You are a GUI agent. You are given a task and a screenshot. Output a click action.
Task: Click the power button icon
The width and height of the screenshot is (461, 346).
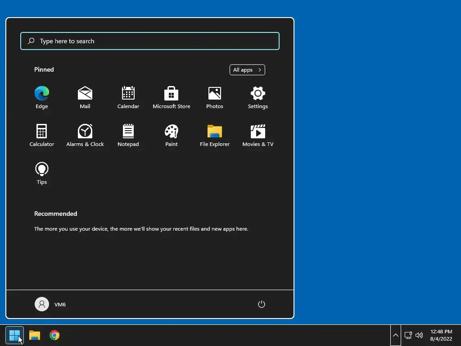tap(262, 304)
